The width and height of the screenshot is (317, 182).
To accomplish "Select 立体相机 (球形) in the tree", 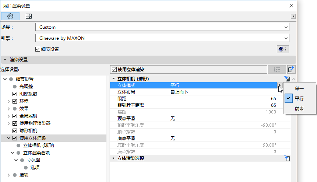I will click(x=39, y=146).
